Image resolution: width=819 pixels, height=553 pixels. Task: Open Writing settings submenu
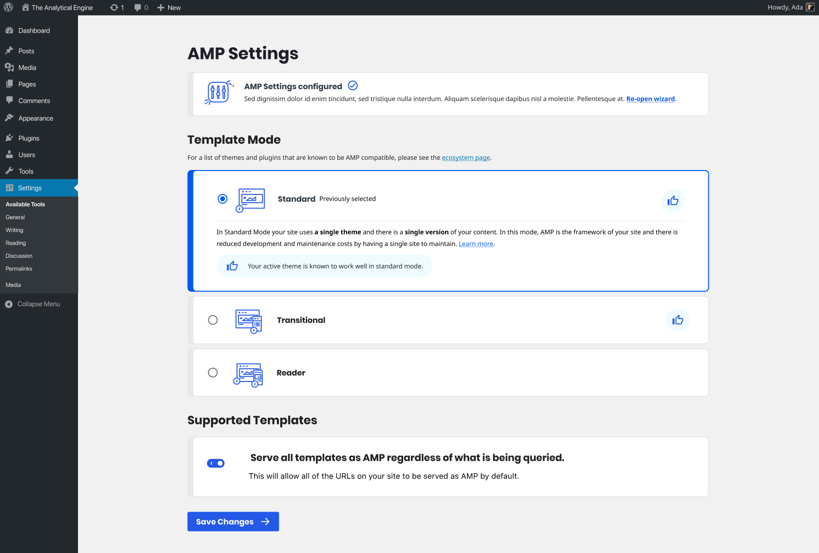[15, 230]
